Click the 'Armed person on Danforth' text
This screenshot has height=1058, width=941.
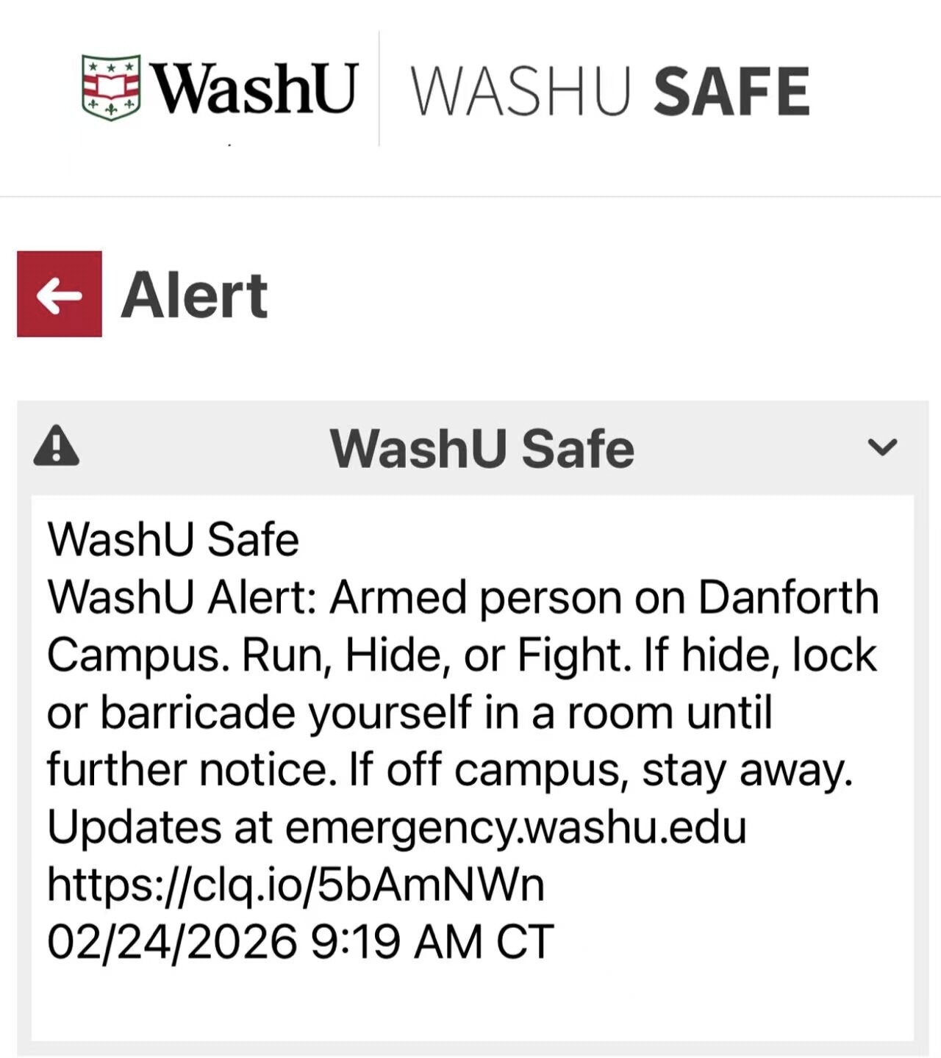603,598
